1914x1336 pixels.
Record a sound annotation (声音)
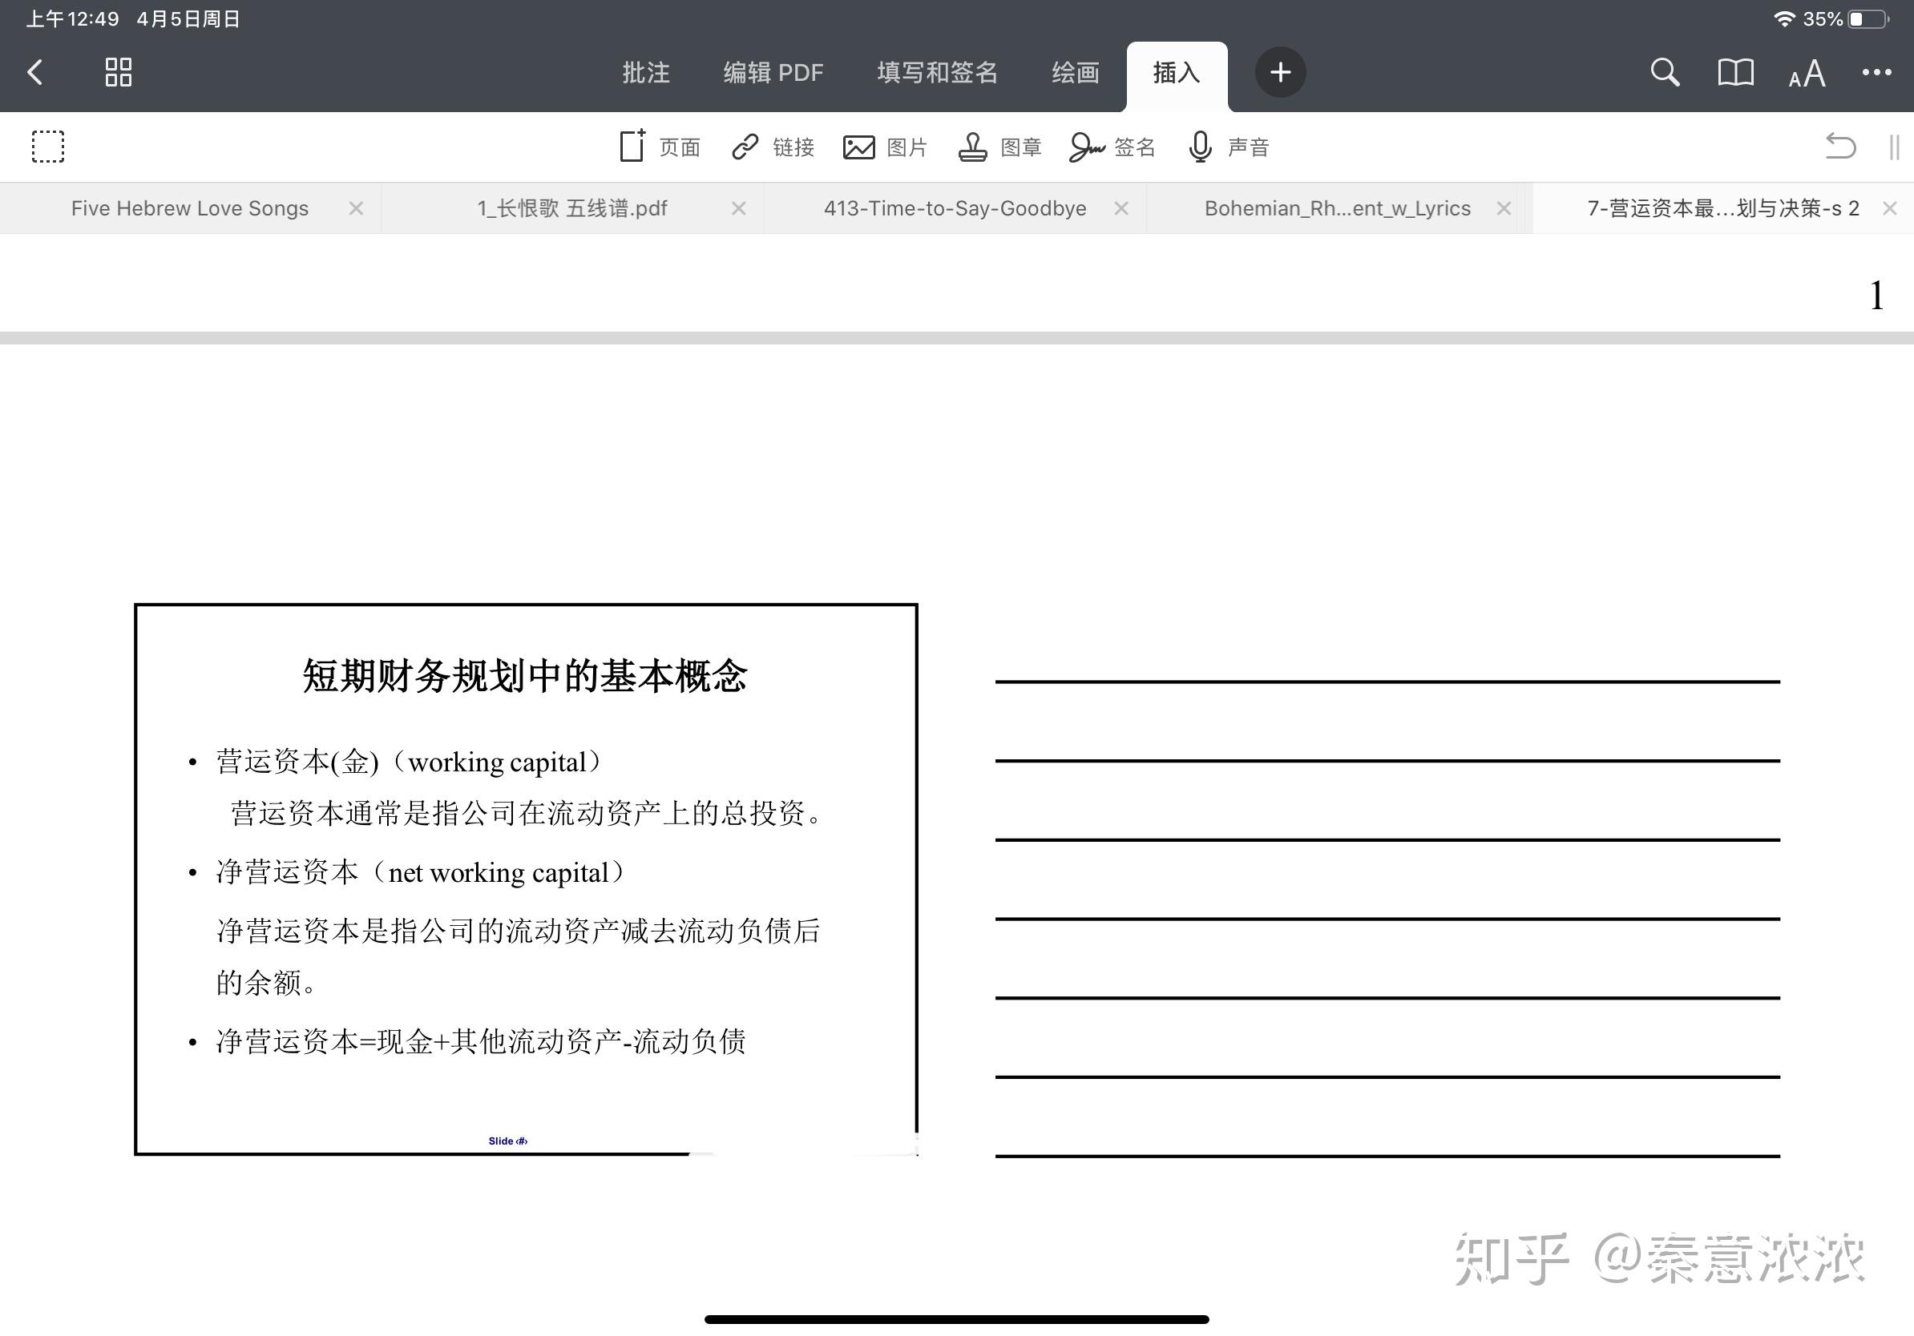(x=1227, y=147)
